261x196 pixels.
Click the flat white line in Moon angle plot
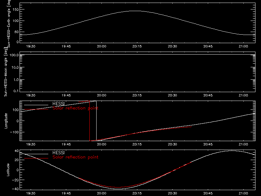(137, 54)
